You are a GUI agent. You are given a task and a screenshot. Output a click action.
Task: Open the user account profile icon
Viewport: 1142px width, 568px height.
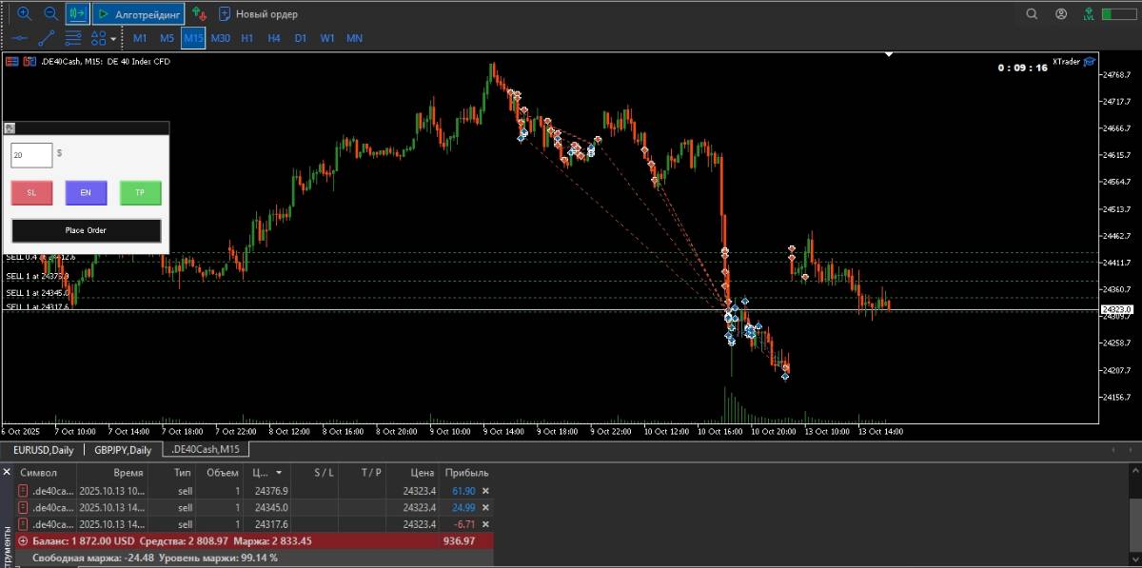click(x=1061, y=14)
